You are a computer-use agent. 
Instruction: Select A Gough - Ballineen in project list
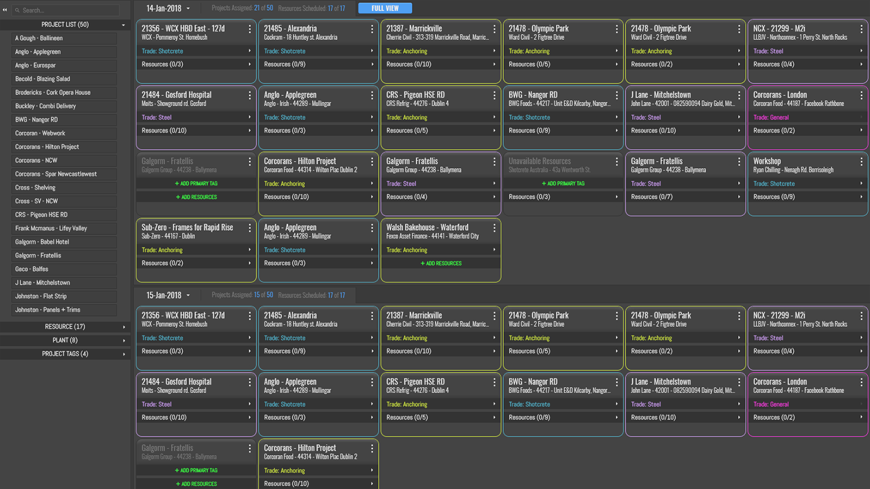point(64,38)
